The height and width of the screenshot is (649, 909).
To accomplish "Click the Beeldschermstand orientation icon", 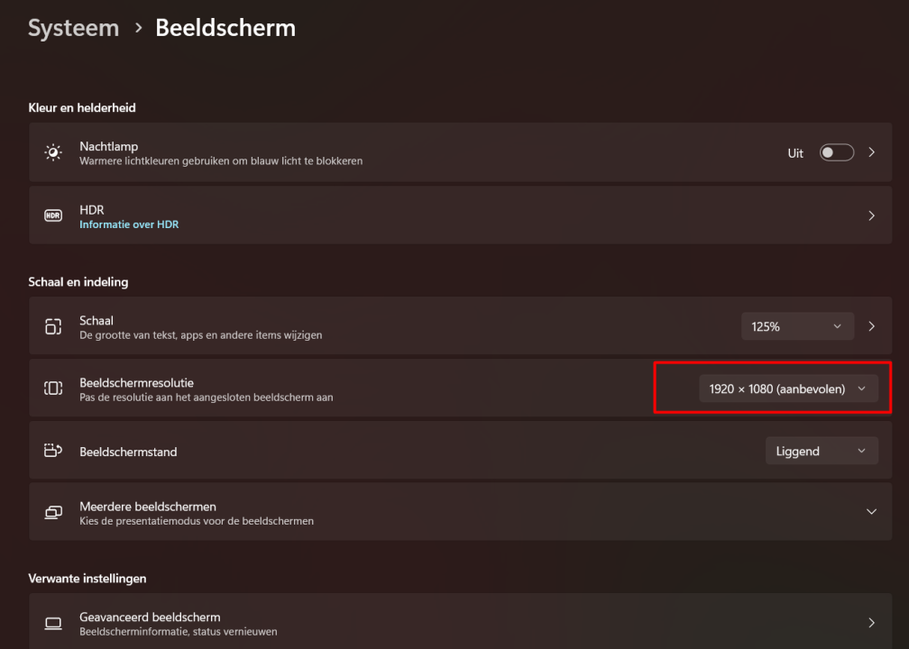I will coord(53,451).
